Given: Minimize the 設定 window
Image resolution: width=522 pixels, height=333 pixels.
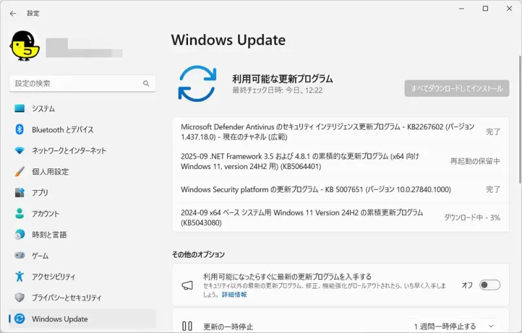Looking at the screenshot, I should click(461, 8).
